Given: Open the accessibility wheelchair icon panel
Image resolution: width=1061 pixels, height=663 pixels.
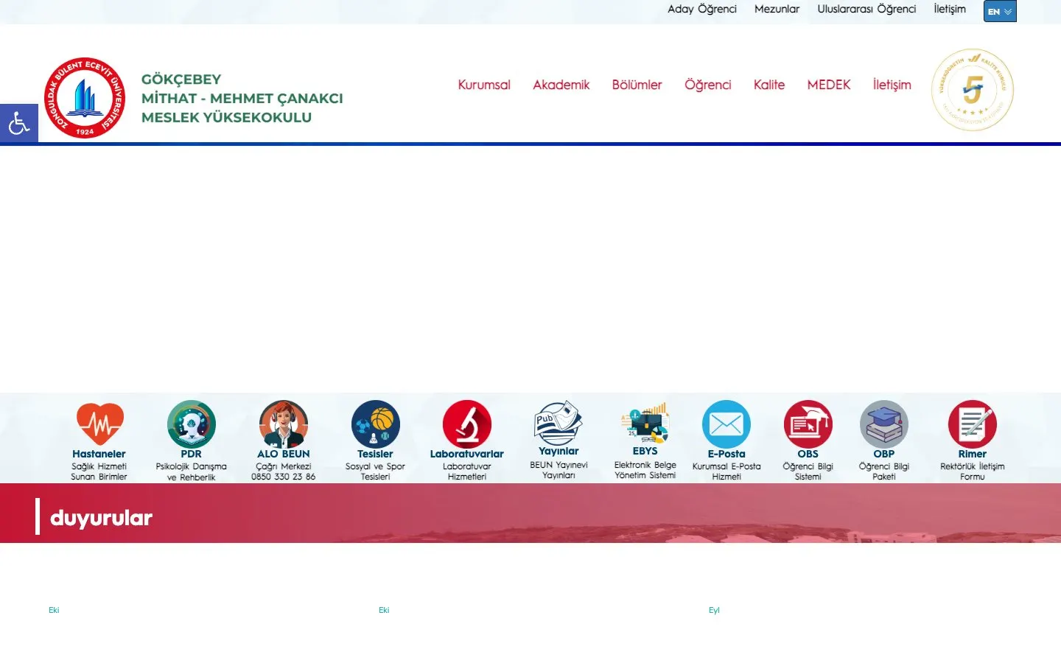Looking at the screenshot, I should coord(18,123).
